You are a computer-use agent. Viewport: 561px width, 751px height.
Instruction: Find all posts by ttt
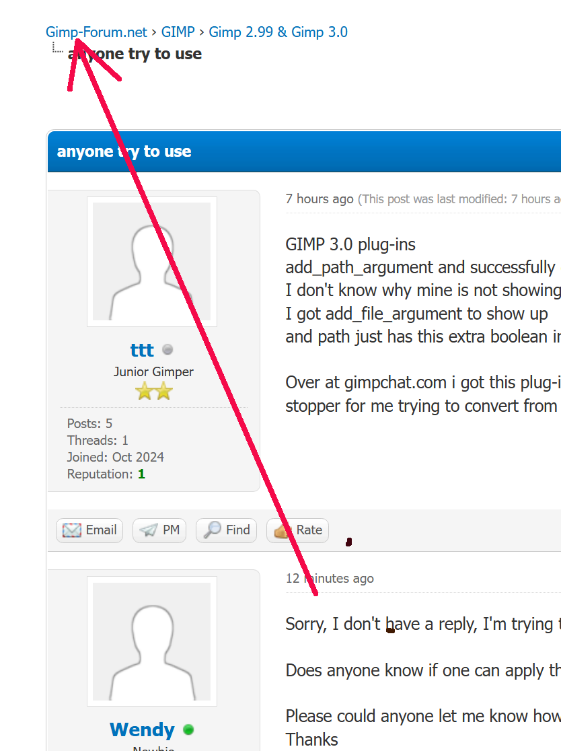(227, 530)
